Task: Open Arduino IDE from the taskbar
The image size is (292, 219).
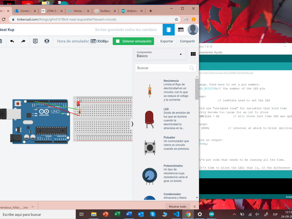Action: click(211, 214)
